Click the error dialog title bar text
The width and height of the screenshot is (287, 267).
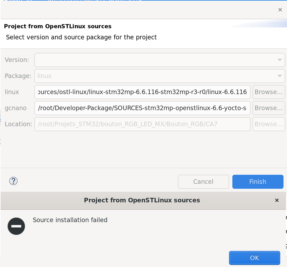tap(142, 200)
